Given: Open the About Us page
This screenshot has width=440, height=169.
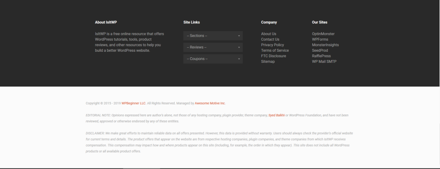Looking at the screenshot, I should 269,34.
